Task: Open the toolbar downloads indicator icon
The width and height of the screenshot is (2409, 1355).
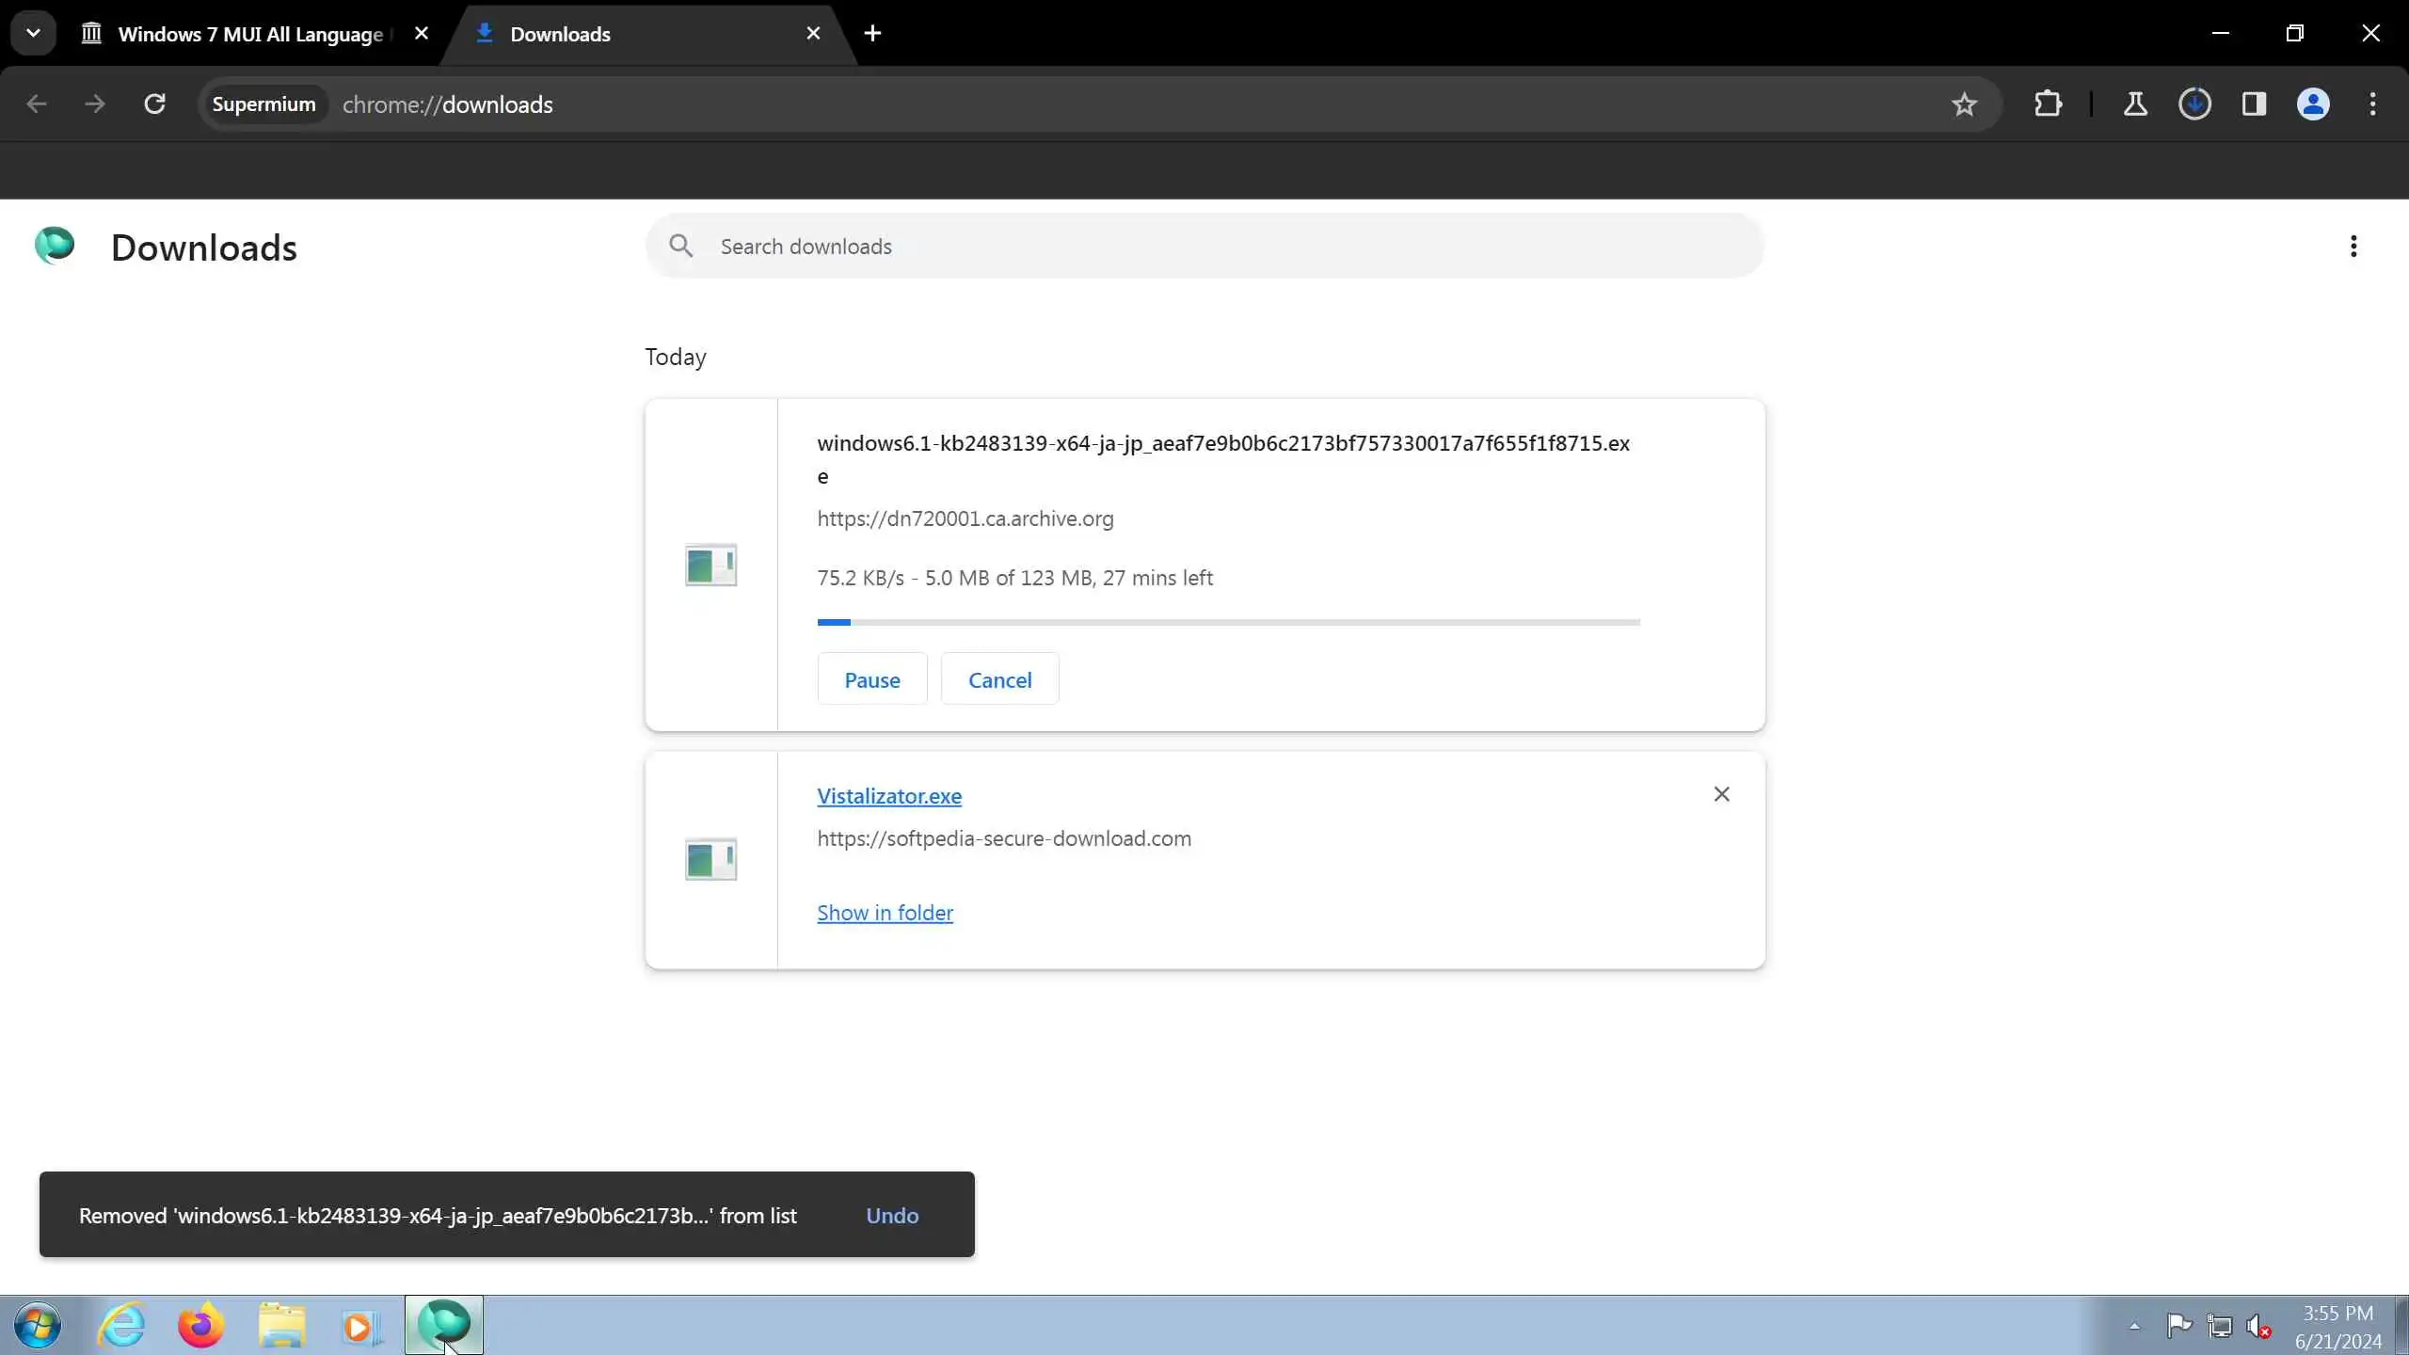Action: pyautogui.click(x=2194, y=104)
